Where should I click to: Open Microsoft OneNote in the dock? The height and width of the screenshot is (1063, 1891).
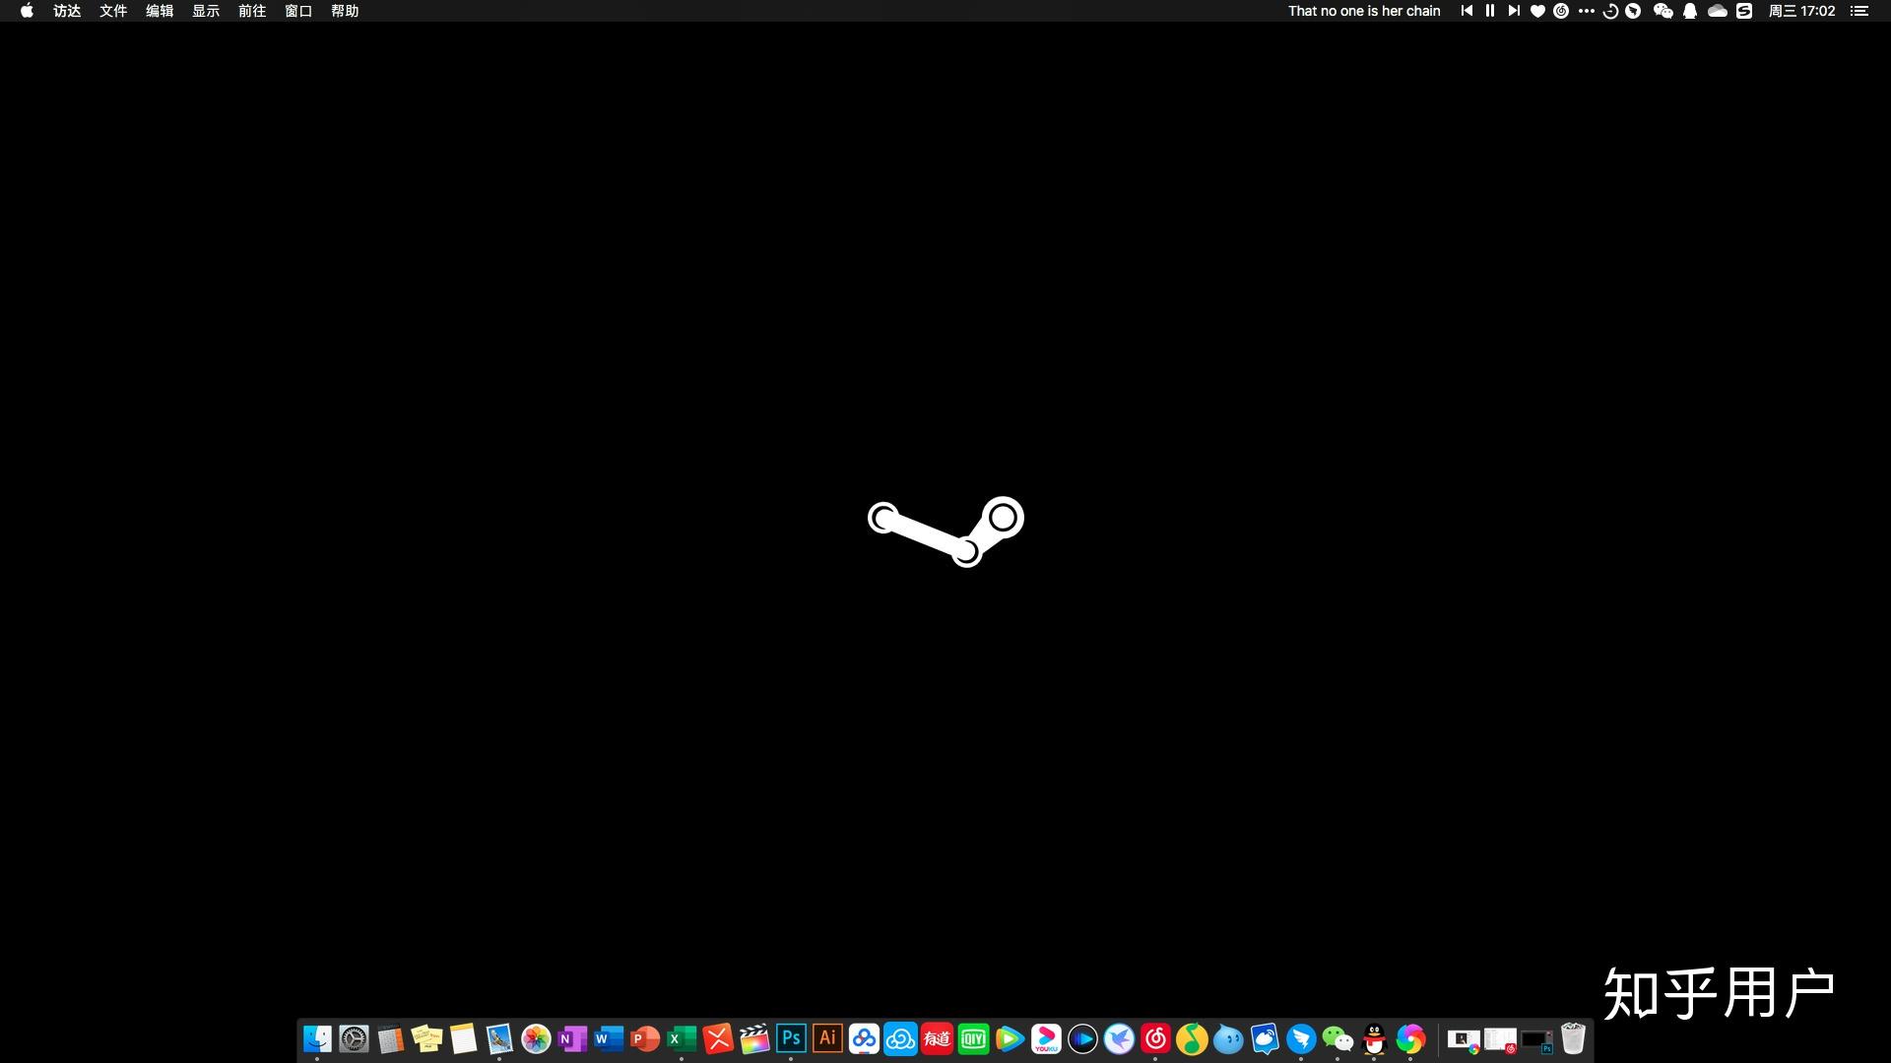[x=572, y=1038]
